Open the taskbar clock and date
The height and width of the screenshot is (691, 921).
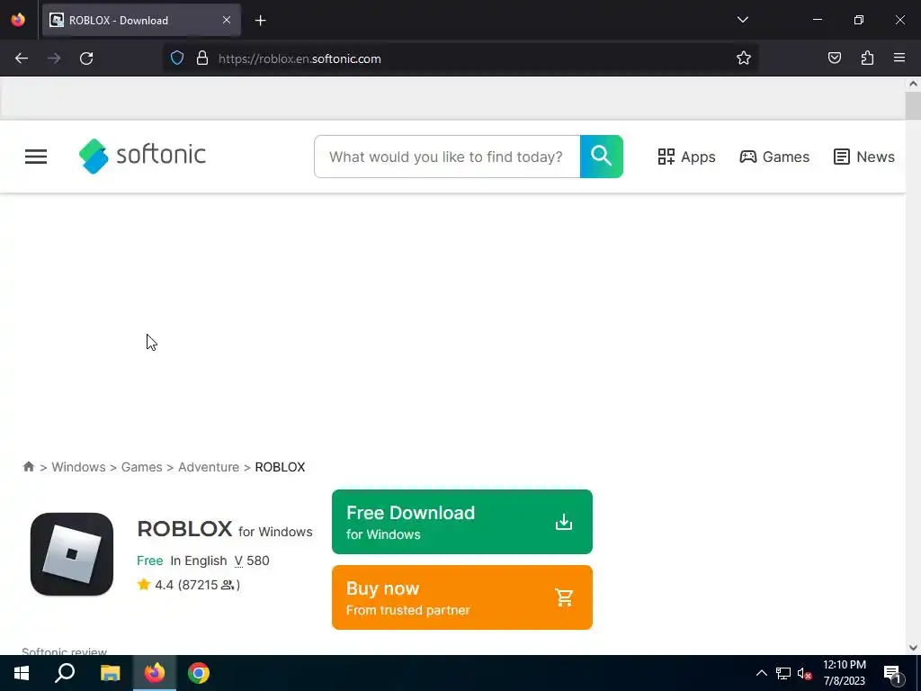[844, 673]
